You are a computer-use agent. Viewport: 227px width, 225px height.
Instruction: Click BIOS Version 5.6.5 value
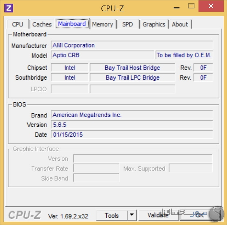click(x=132, y=125)
